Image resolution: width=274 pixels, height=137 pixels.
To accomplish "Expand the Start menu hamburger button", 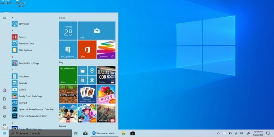I will pyautogui.click(x=5, y=18).
